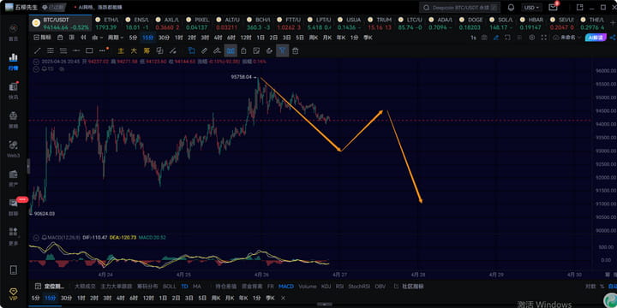Image resolution: width=617 pixels, height=308 pixels.
Task: Click the Deepcoin BTC/USDT search field
Action: click(x=460, y=8)
